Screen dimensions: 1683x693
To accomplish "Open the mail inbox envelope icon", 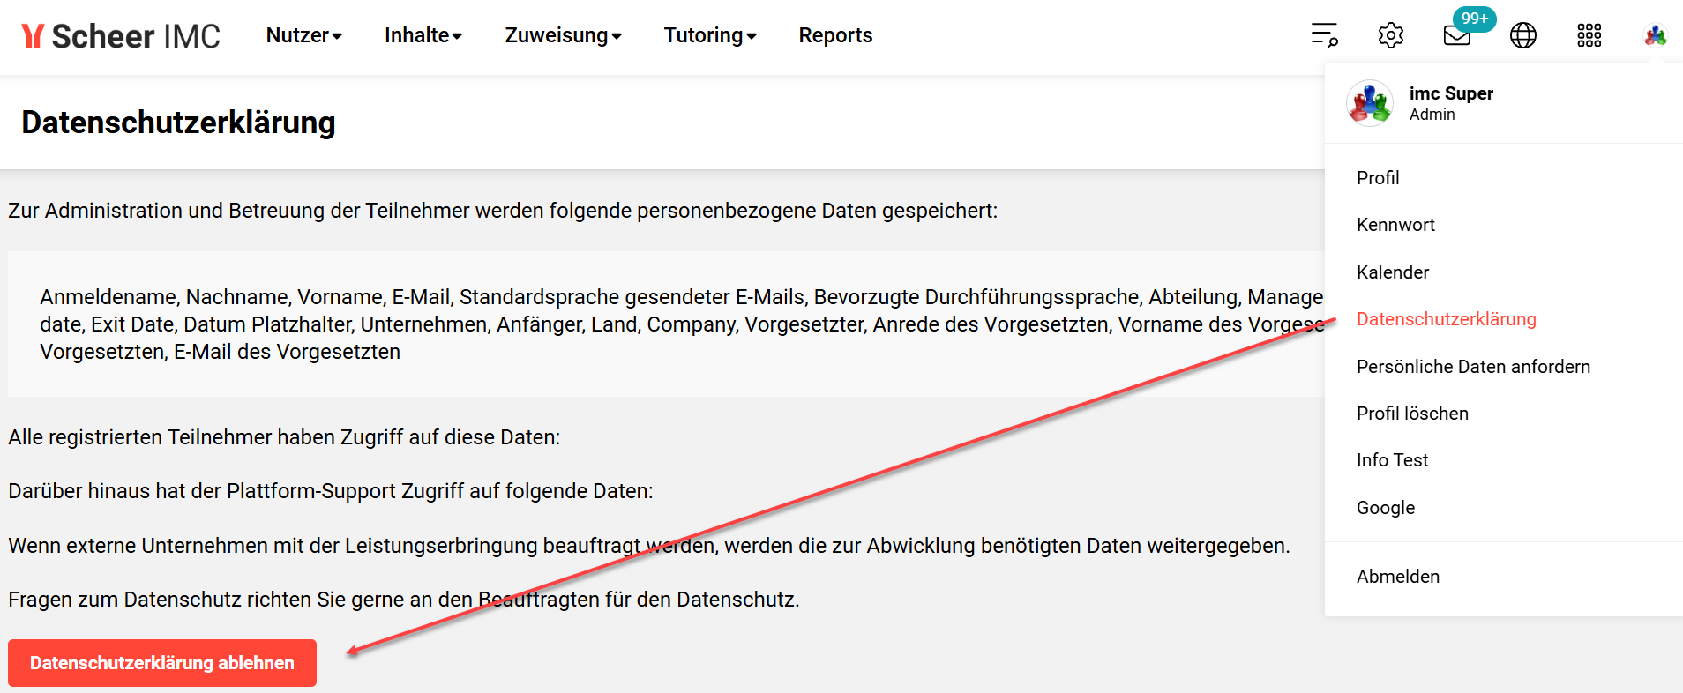I will (x=1457, y=35).
